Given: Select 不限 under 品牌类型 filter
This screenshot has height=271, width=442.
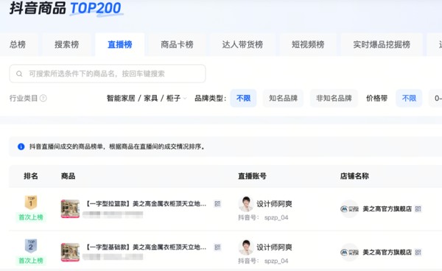Looking at the screenshot, I should coord(243,98).
